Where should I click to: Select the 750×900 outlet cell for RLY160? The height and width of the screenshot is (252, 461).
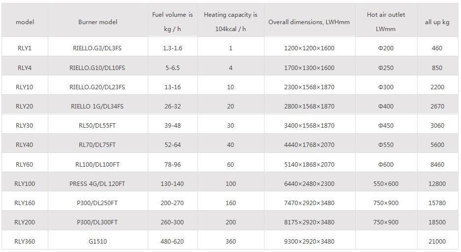pos(386,203)
